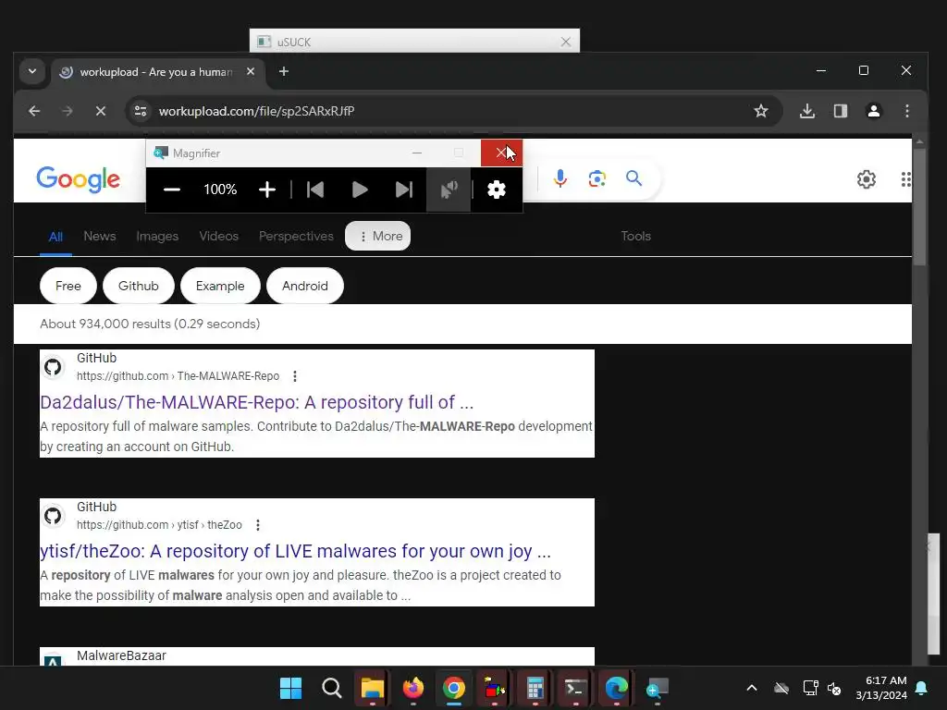Open Terminal from taskbar

click(x=575, y=688)
